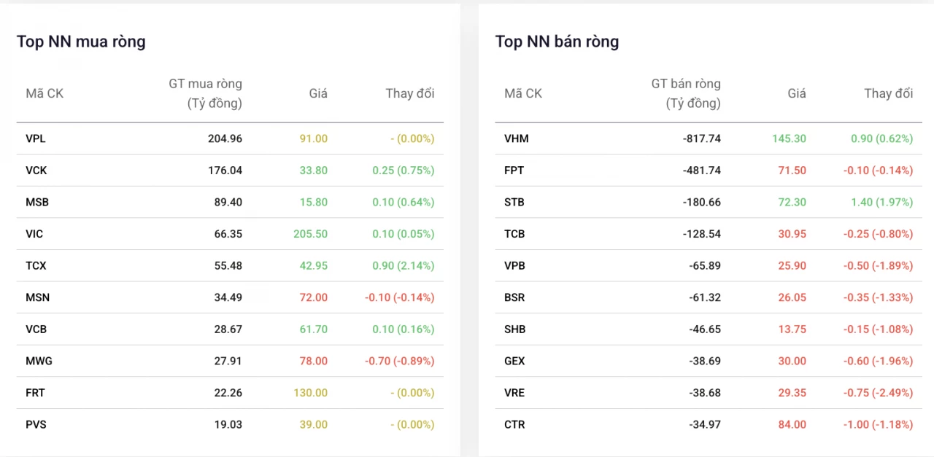Viewport: 934px width, 457px height.
Task: Click 'Giá' header in net sell table
Action: [797, 93]
